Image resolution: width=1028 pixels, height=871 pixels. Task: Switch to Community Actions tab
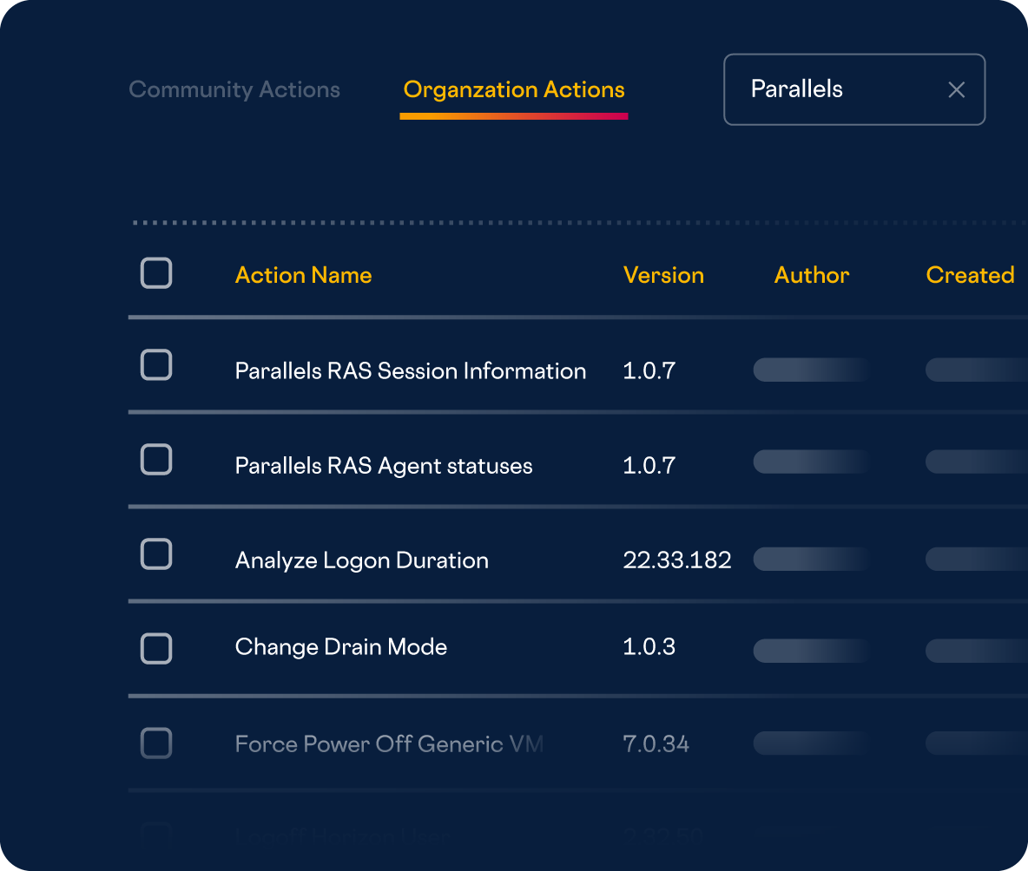pyautogui.click(x=234, y=90)
